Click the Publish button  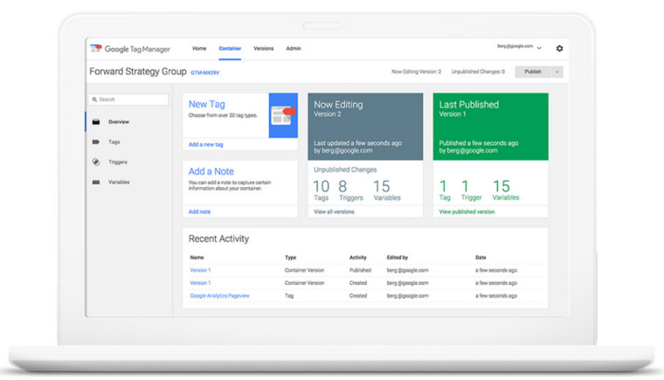click(x=533, y=72)
